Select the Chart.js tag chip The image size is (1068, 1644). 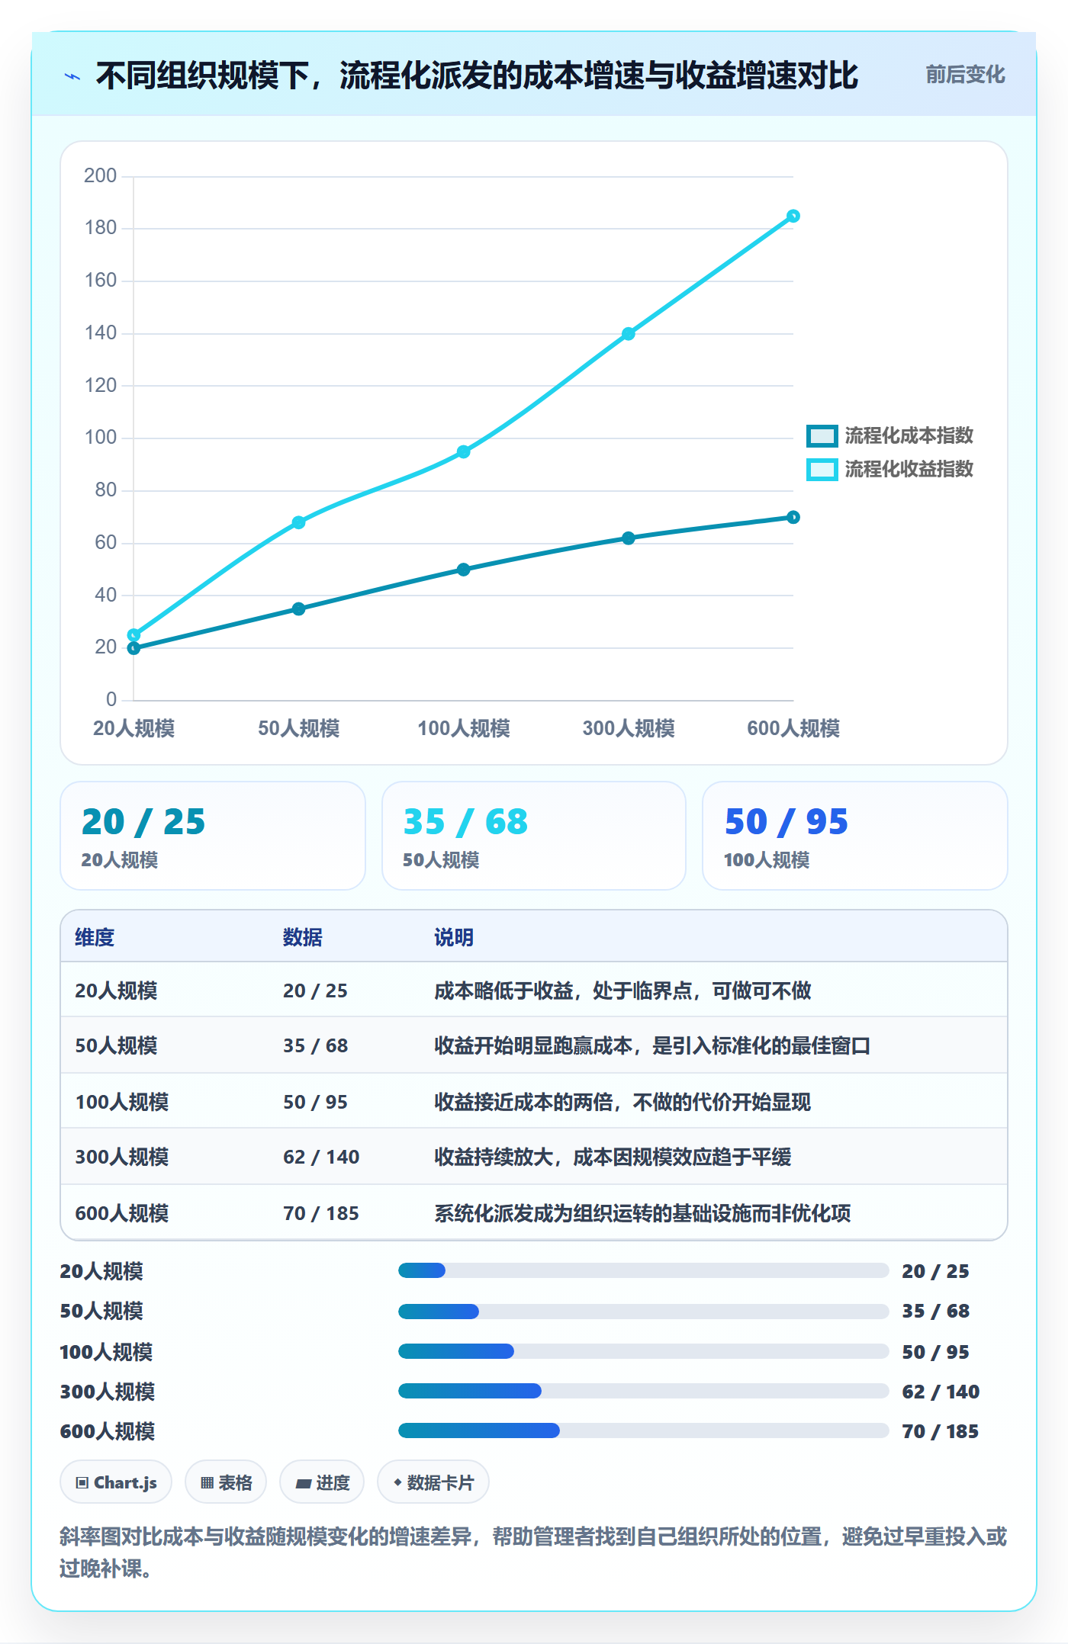(x=116, y=1482)
